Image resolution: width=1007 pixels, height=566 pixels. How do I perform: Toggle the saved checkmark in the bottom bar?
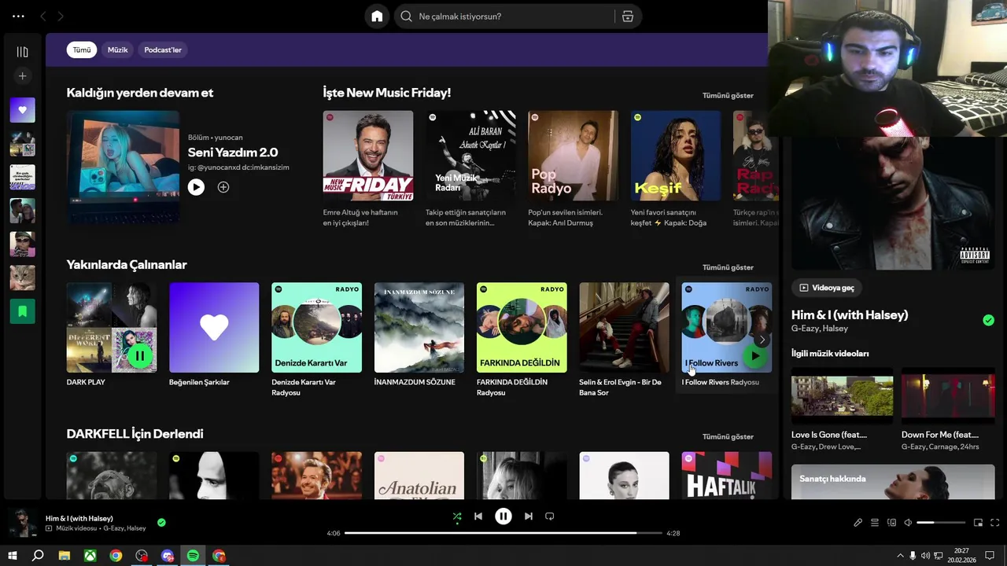pyautogui.click(x=161, y=522)
